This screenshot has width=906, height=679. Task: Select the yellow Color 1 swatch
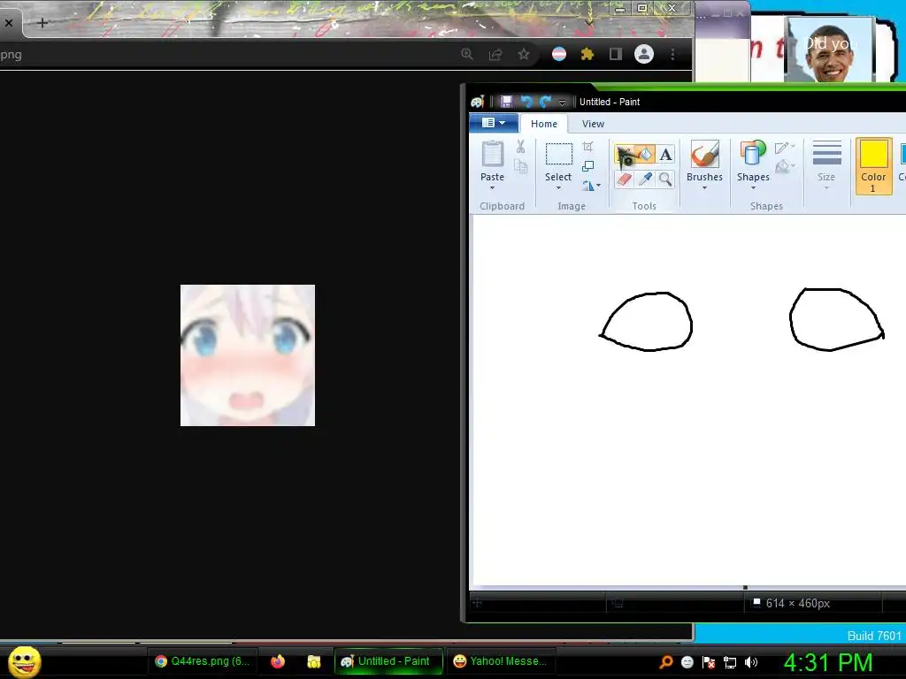click(873, 155)
